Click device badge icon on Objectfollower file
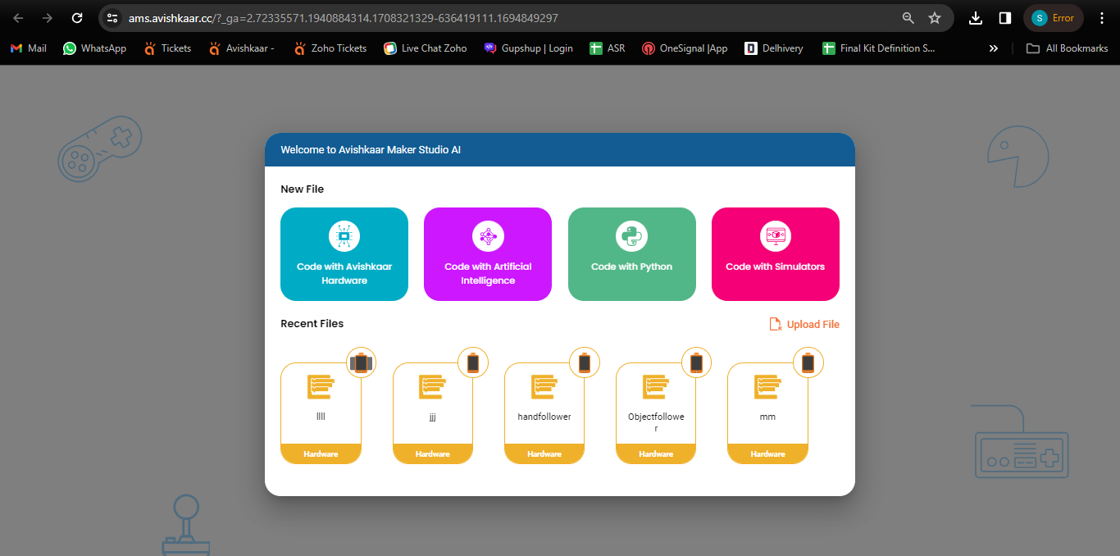Viewport: 1120px width, 556px height. point(696,362)
